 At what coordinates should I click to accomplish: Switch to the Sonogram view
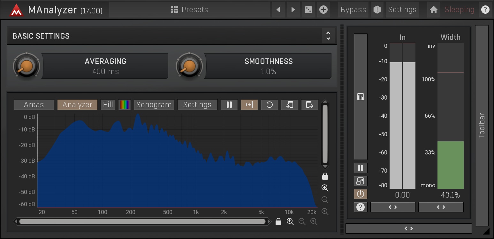pos(154,105)
